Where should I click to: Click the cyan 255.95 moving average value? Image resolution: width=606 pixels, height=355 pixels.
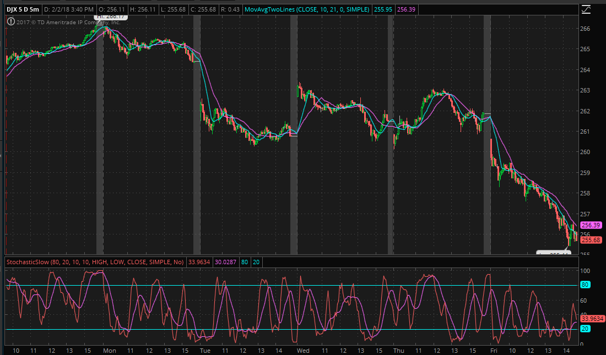tap(384, 10)
